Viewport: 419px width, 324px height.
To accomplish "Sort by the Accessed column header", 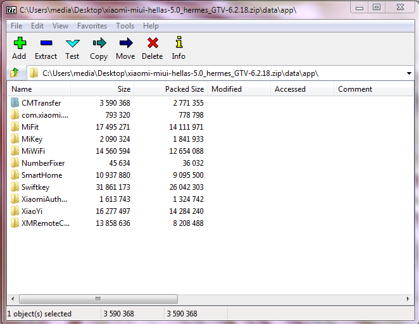I will pos(303,89).
